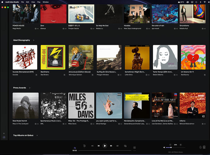This screenshot has height=155, width=210.
Task: Click the purple icon at the sidebar bottom
Action: [4, 137]
